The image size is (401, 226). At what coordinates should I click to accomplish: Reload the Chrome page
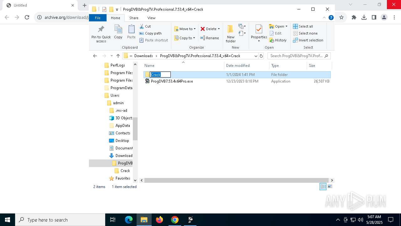click(x=27, y=17)
